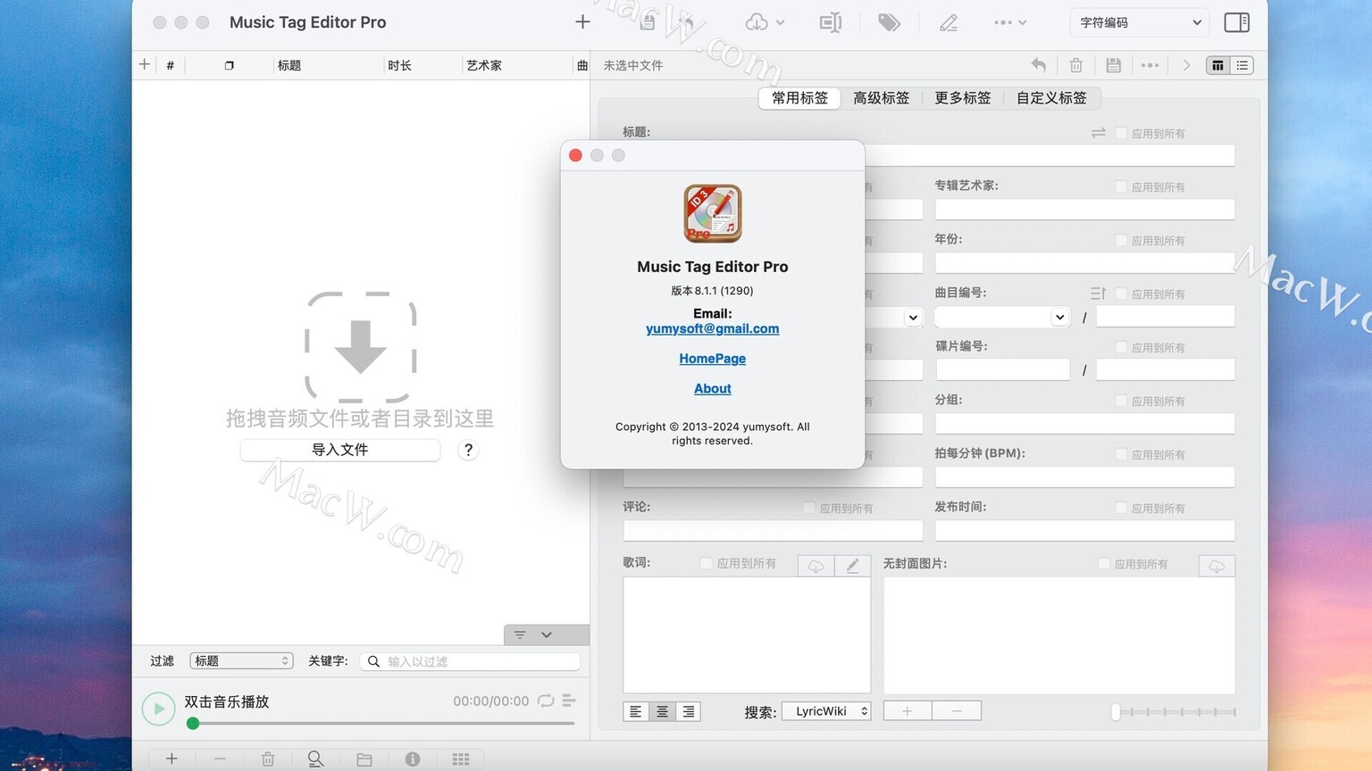Enable 应用到所有 checkbox for 碟片编号
Viewport: 1372px width, 771px height.
(x=1121, y=347)
